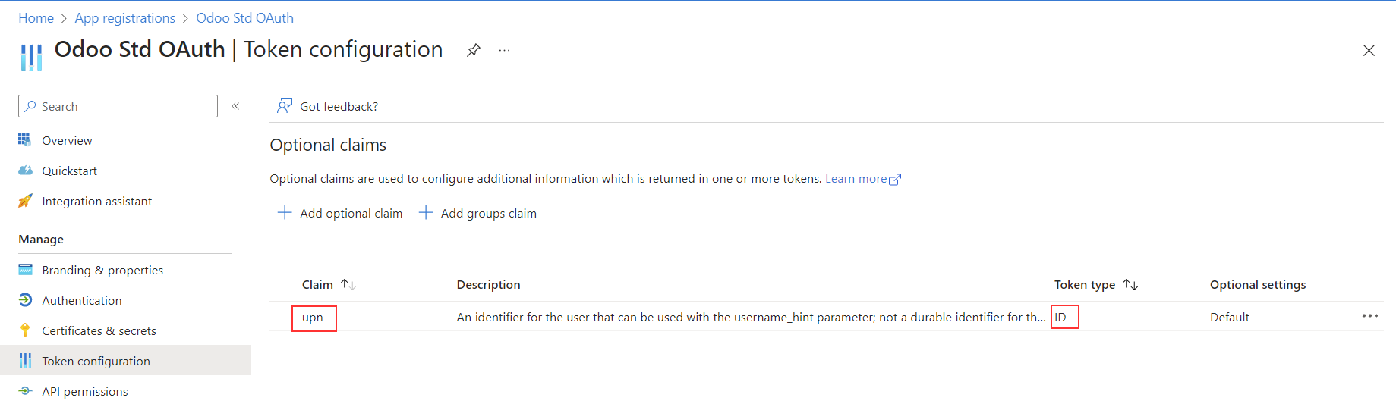Viewport: 1396px width, 407px height.
Task: Open the Learn more link
Action: point(862,179)
